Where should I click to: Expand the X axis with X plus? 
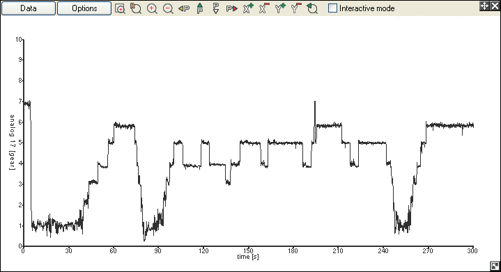click(x=248, y=8)
